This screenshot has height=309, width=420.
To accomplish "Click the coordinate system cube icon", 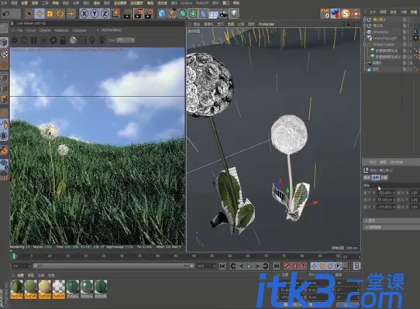I will 115,13.
